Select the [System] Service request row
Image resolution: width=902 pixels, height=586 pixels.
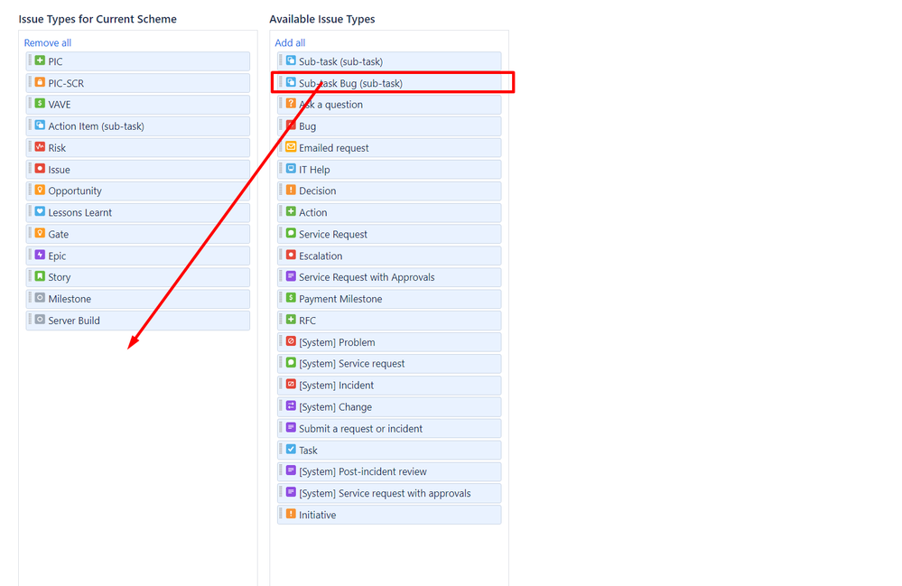(x=389, y=364)
